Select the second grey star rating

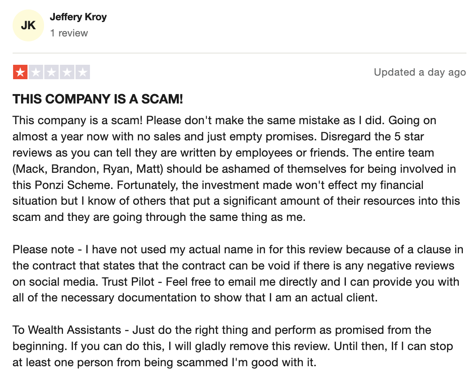(x=36, y=72)
